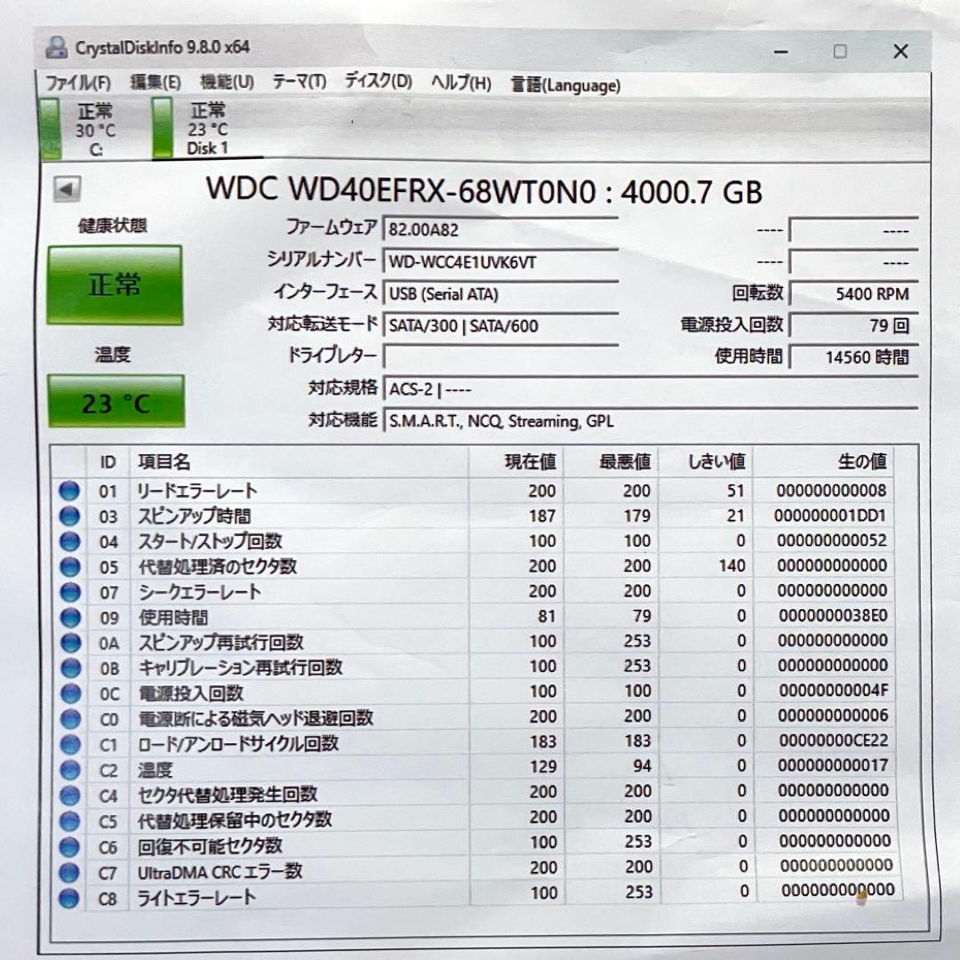Click the blue status orb for ID C7
Screen dimensions: 960x960
pos(69,873)
